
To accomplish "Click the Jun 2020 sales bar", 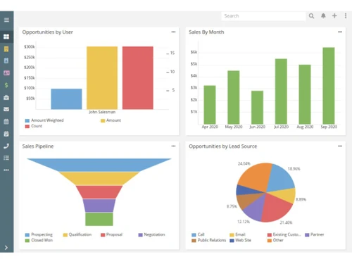I will coord(257,107).
